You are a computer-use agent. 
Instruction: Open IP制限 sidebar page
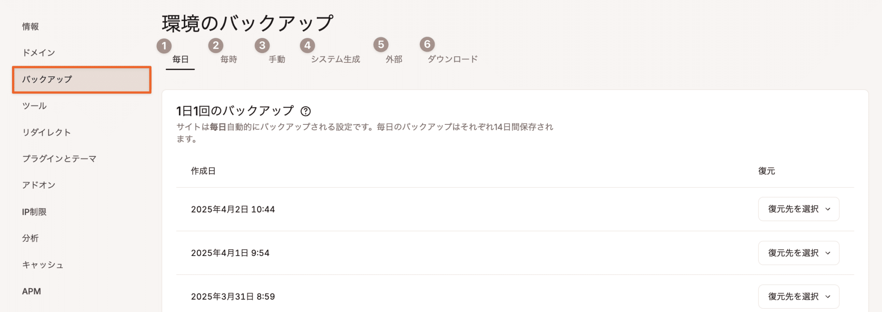(34, 212)
